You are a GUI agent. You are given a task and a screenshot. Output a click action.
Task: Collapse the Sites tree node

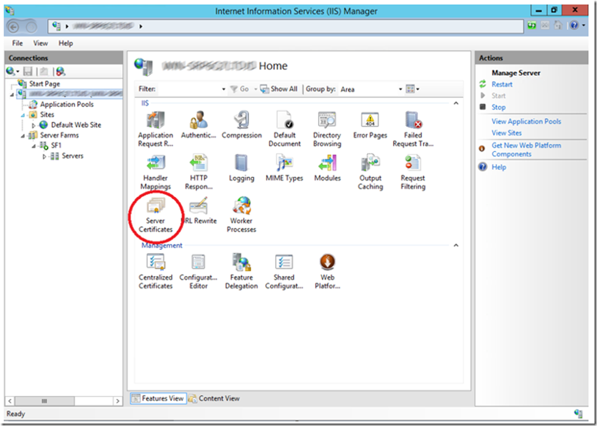[23, 115]
